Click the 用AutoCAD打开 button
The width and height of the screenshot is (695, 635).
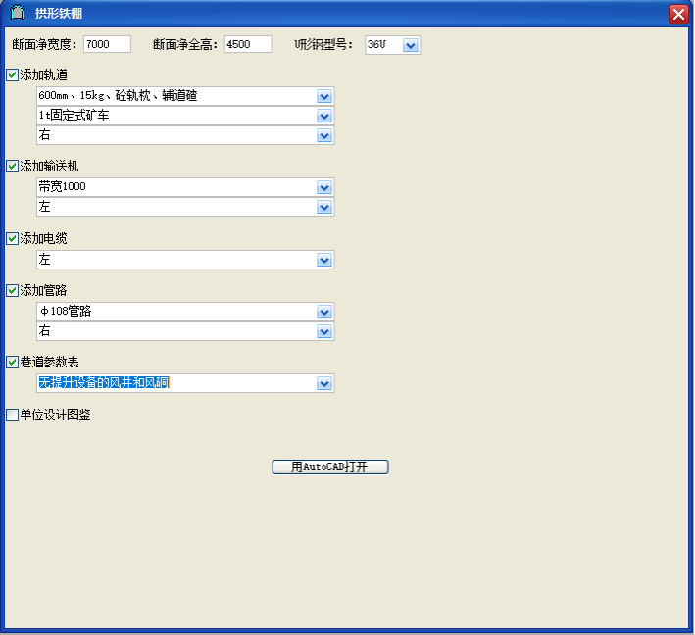(x=330, y=467)
